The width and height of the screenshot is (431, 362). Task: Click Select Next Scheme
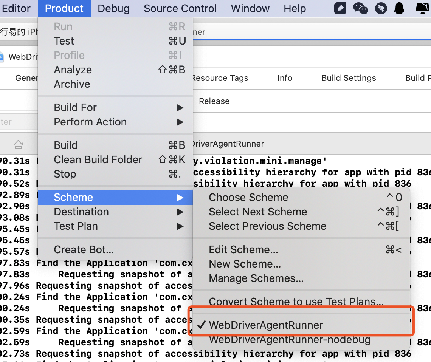301,212
